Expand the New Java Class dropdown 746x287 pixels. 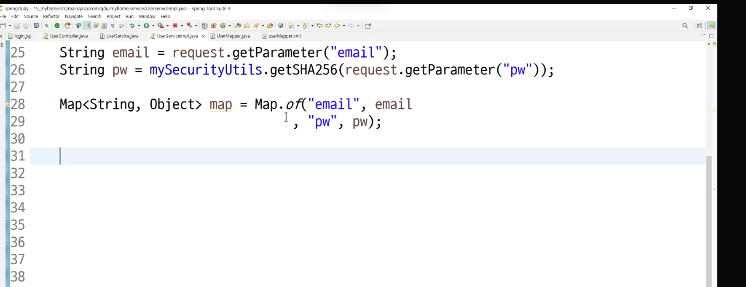(230, 26)
